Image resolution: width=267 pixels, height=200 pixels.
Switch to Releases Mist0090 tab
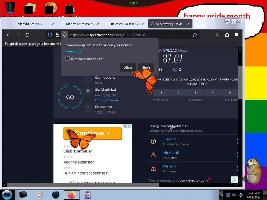pos(124,24)
